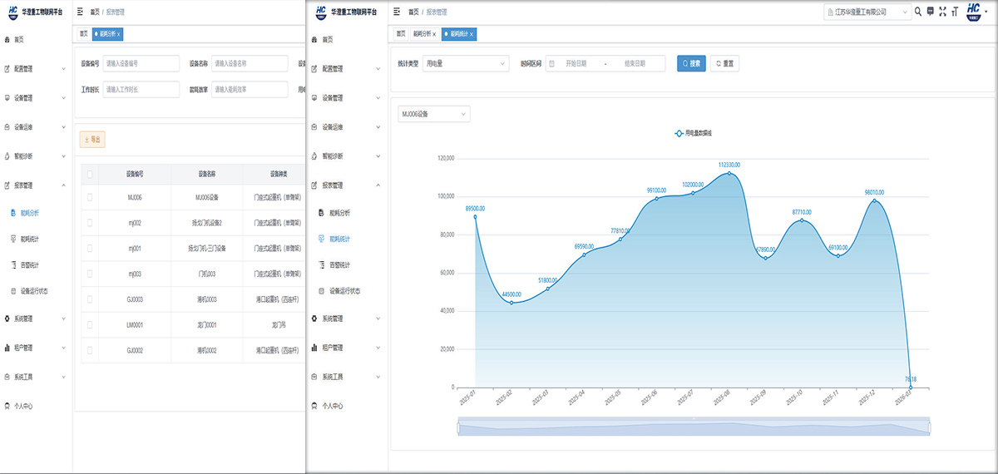Click the search magnifier icon in top bar
998x474 pixels.
click(x=918, y=12)
